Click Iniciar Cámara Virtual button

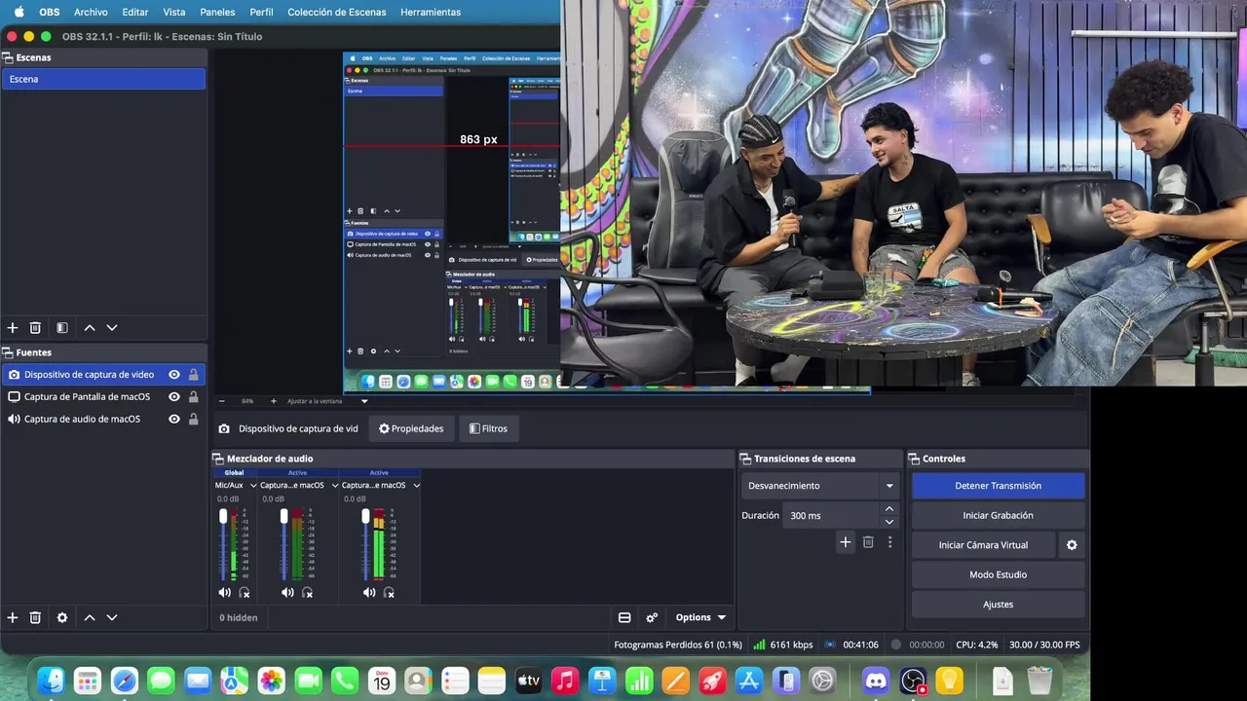tap(983, 545)
